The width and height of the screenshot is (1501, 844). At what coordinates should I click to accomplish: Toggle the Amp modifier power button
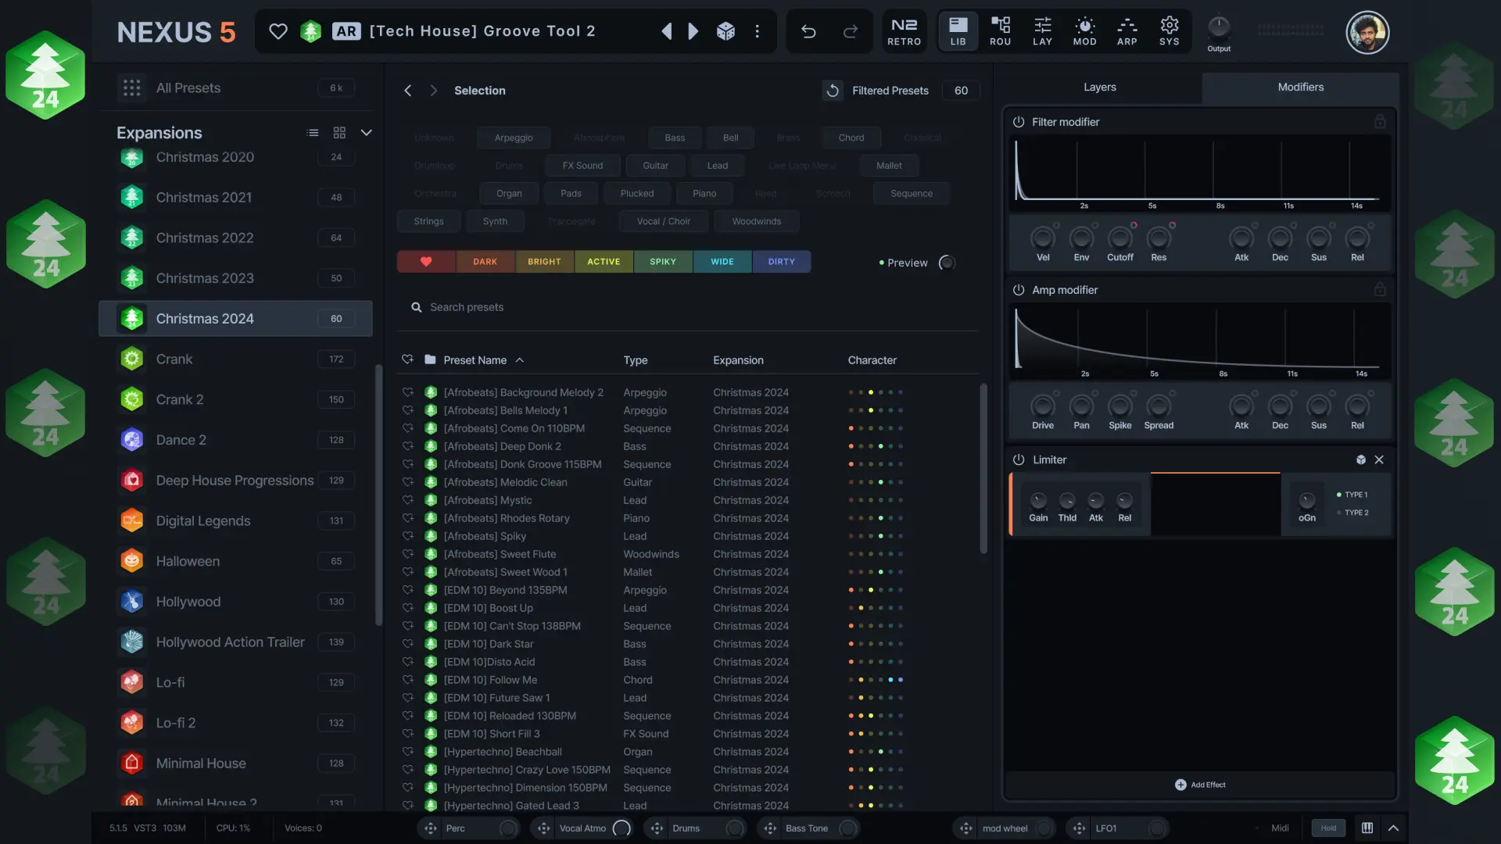(1019, 290)
